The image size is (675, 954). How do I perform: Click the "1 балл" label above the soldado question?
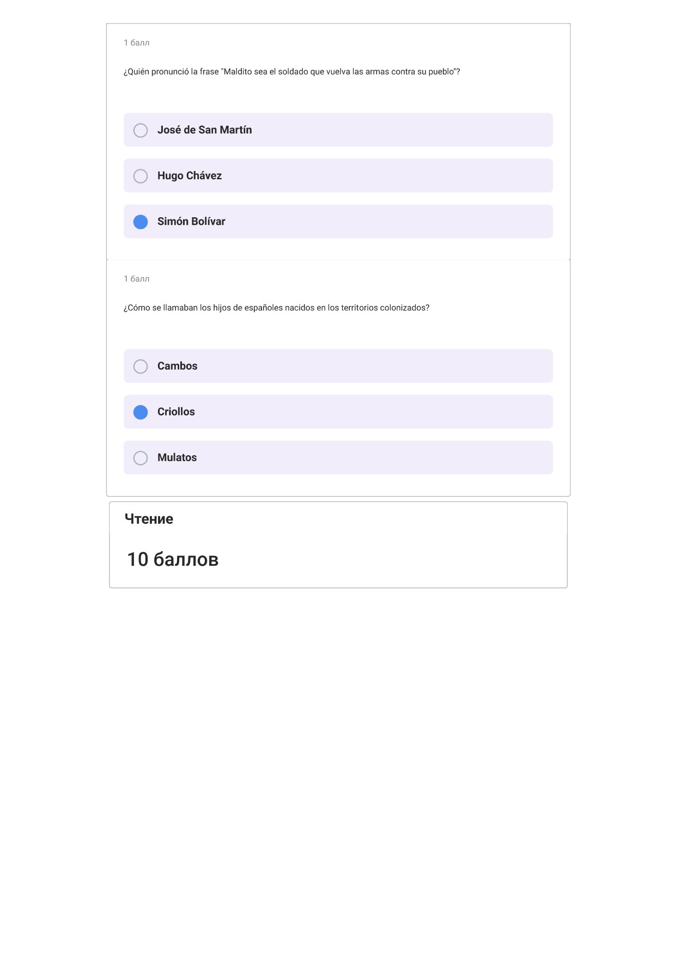(137, 42)
